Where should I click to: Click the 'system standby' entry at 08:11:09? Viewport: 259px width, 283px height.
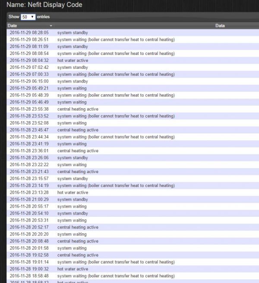[73, 47]
